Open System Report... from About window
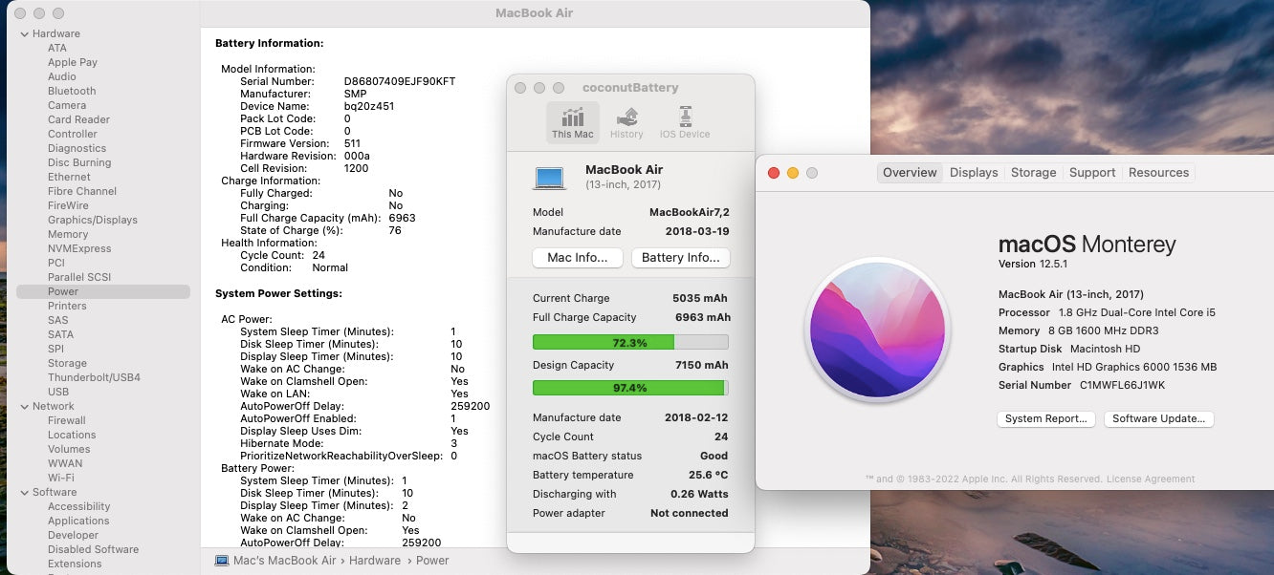This screenshot has height=575, width=1274. click(x=1045, y=418)
